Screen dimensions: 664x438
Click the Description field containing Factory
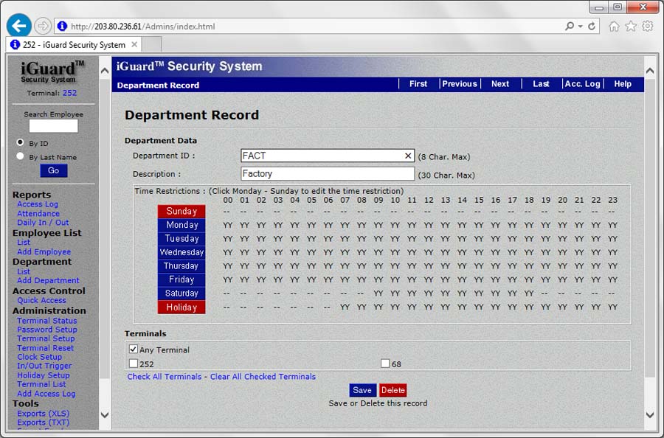[x=328, y=173]
